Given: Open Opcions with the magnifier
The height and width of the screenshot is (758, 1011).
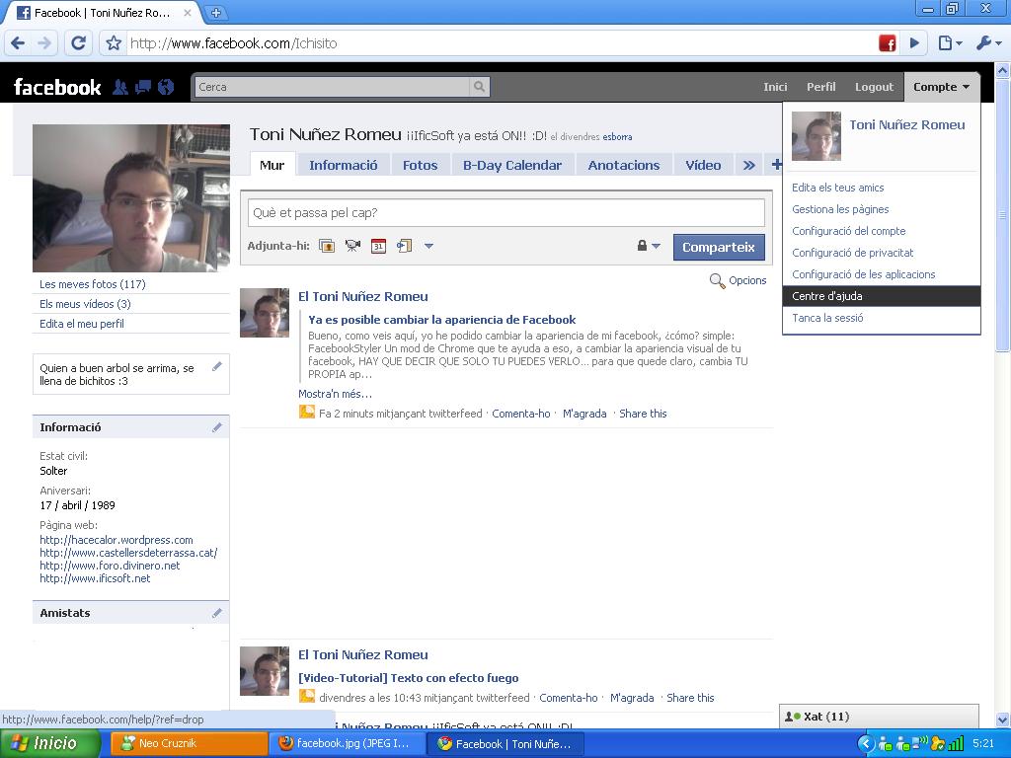Looking at the screenshot, I should click(739, 281).
